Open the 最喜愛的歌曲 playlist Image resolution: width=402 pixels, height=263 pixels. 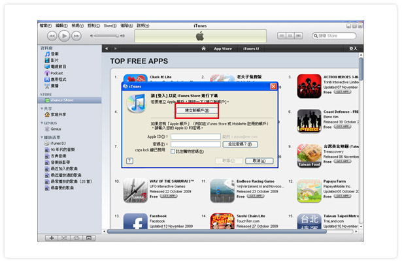59,188
